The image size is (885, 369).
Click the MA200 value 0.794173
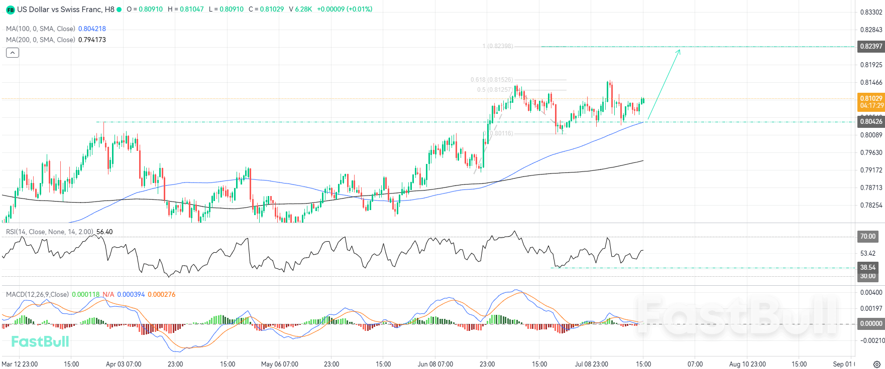point(92,40)
